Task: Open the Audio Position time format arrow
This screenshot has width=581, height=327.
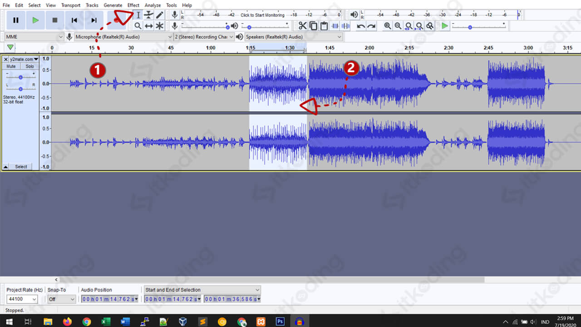Action: (136, 299)
